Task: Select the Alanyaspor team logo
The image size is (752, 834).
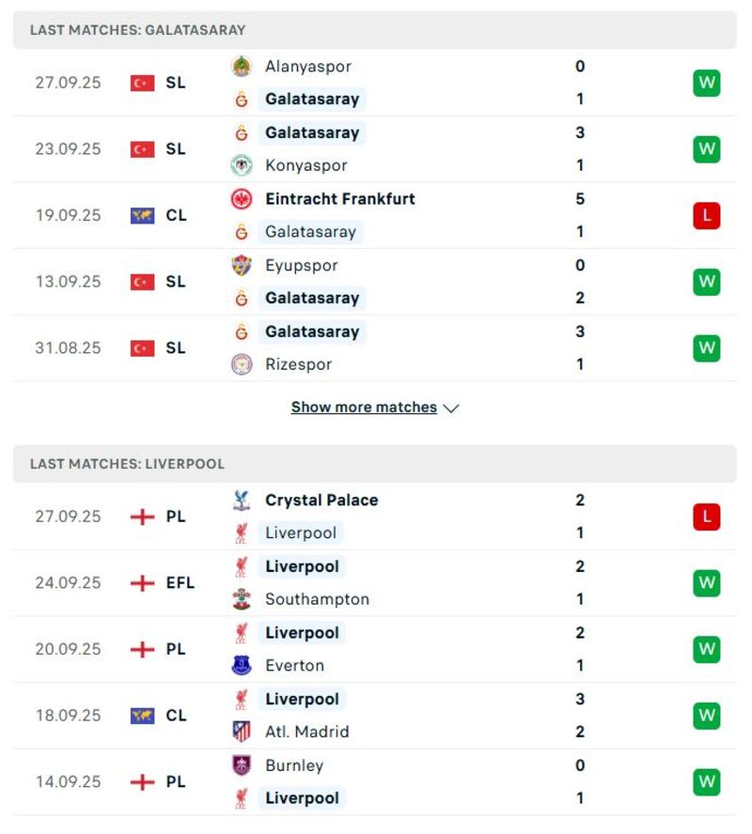Action: coord(241,67)
